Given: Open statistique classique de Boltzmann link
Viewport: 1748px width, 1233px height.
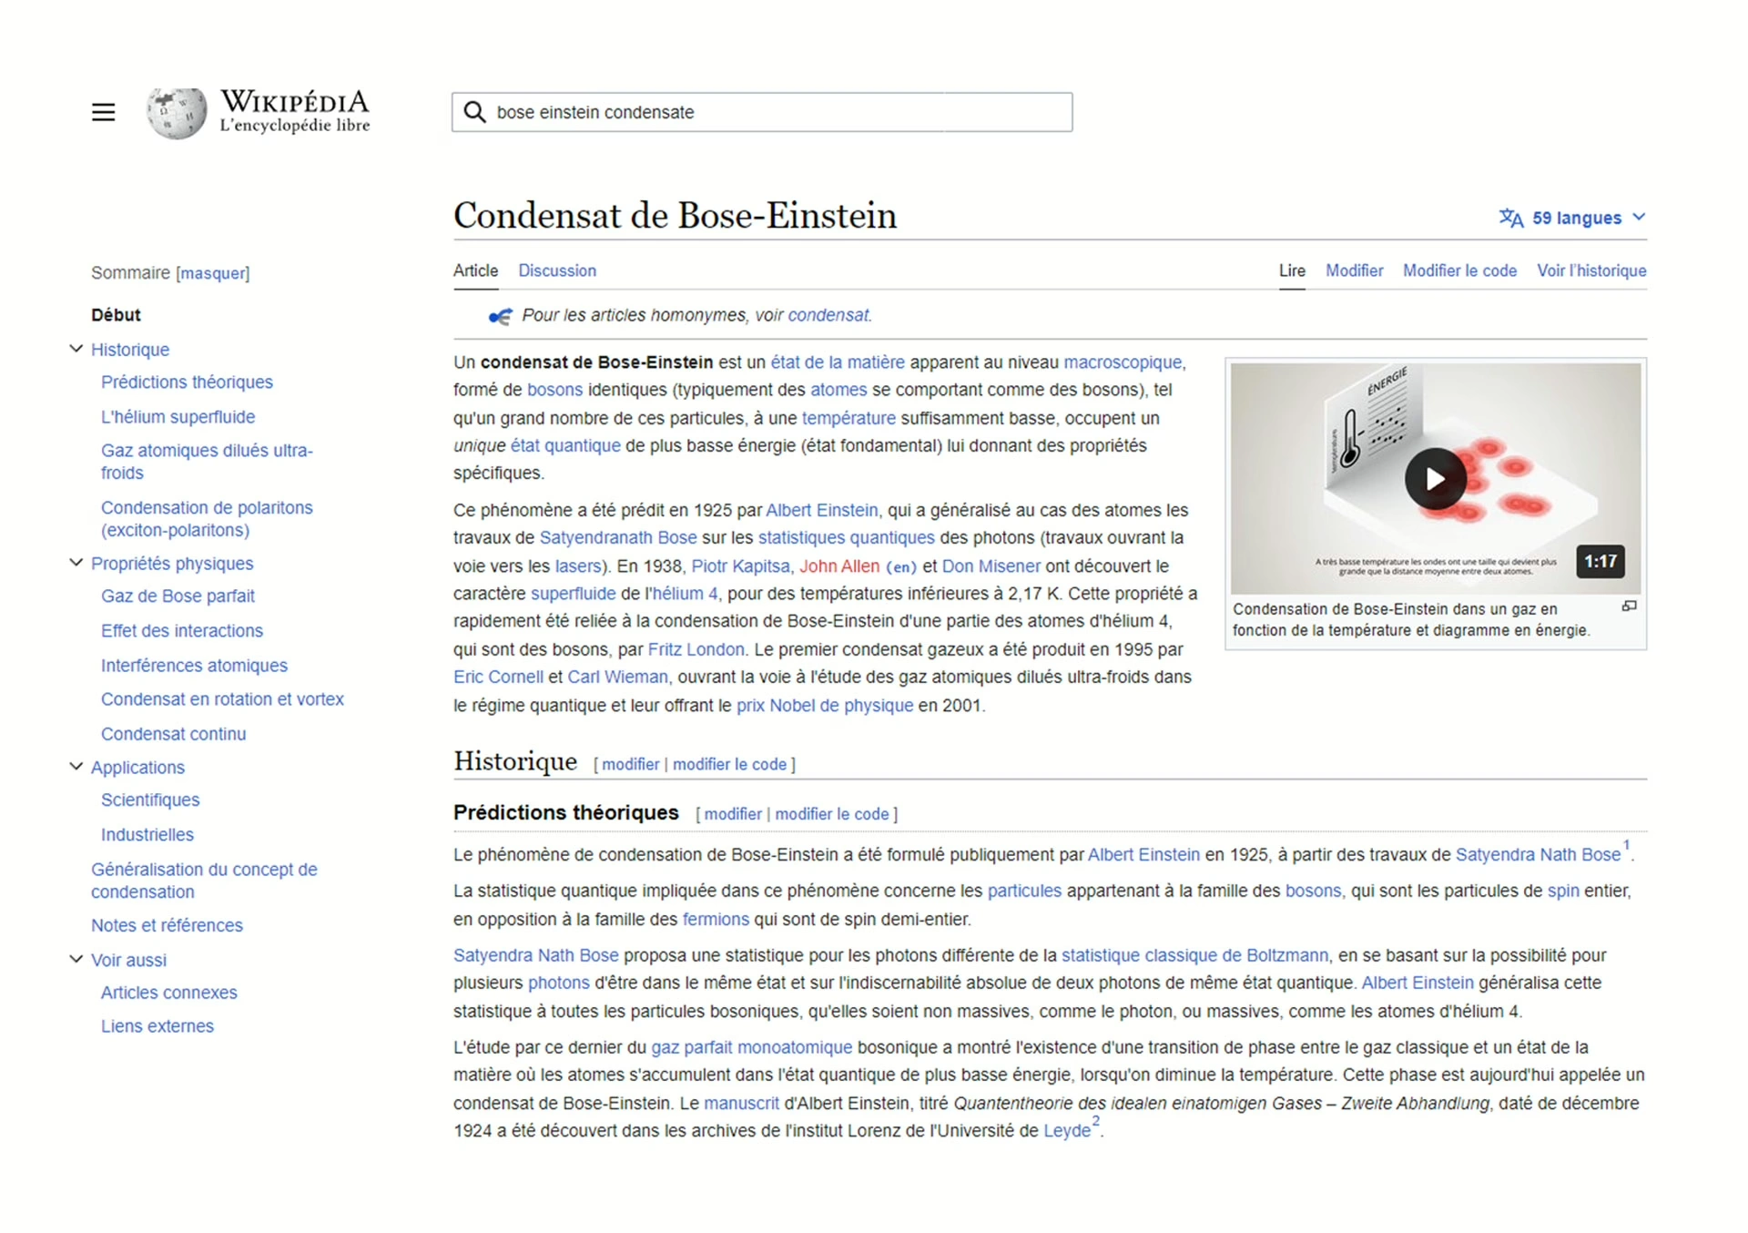Looking at the screenshot, I should [x=1194, y=955].
